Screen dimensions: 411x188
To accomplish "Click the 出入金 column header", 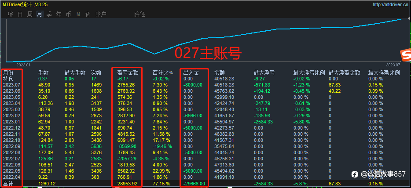I will coord(191,73).
